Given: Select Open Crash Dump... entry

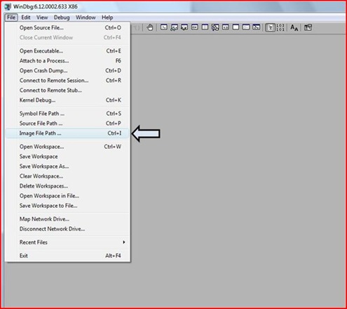Looking at the screenshot, I should [x=67, y=70].
